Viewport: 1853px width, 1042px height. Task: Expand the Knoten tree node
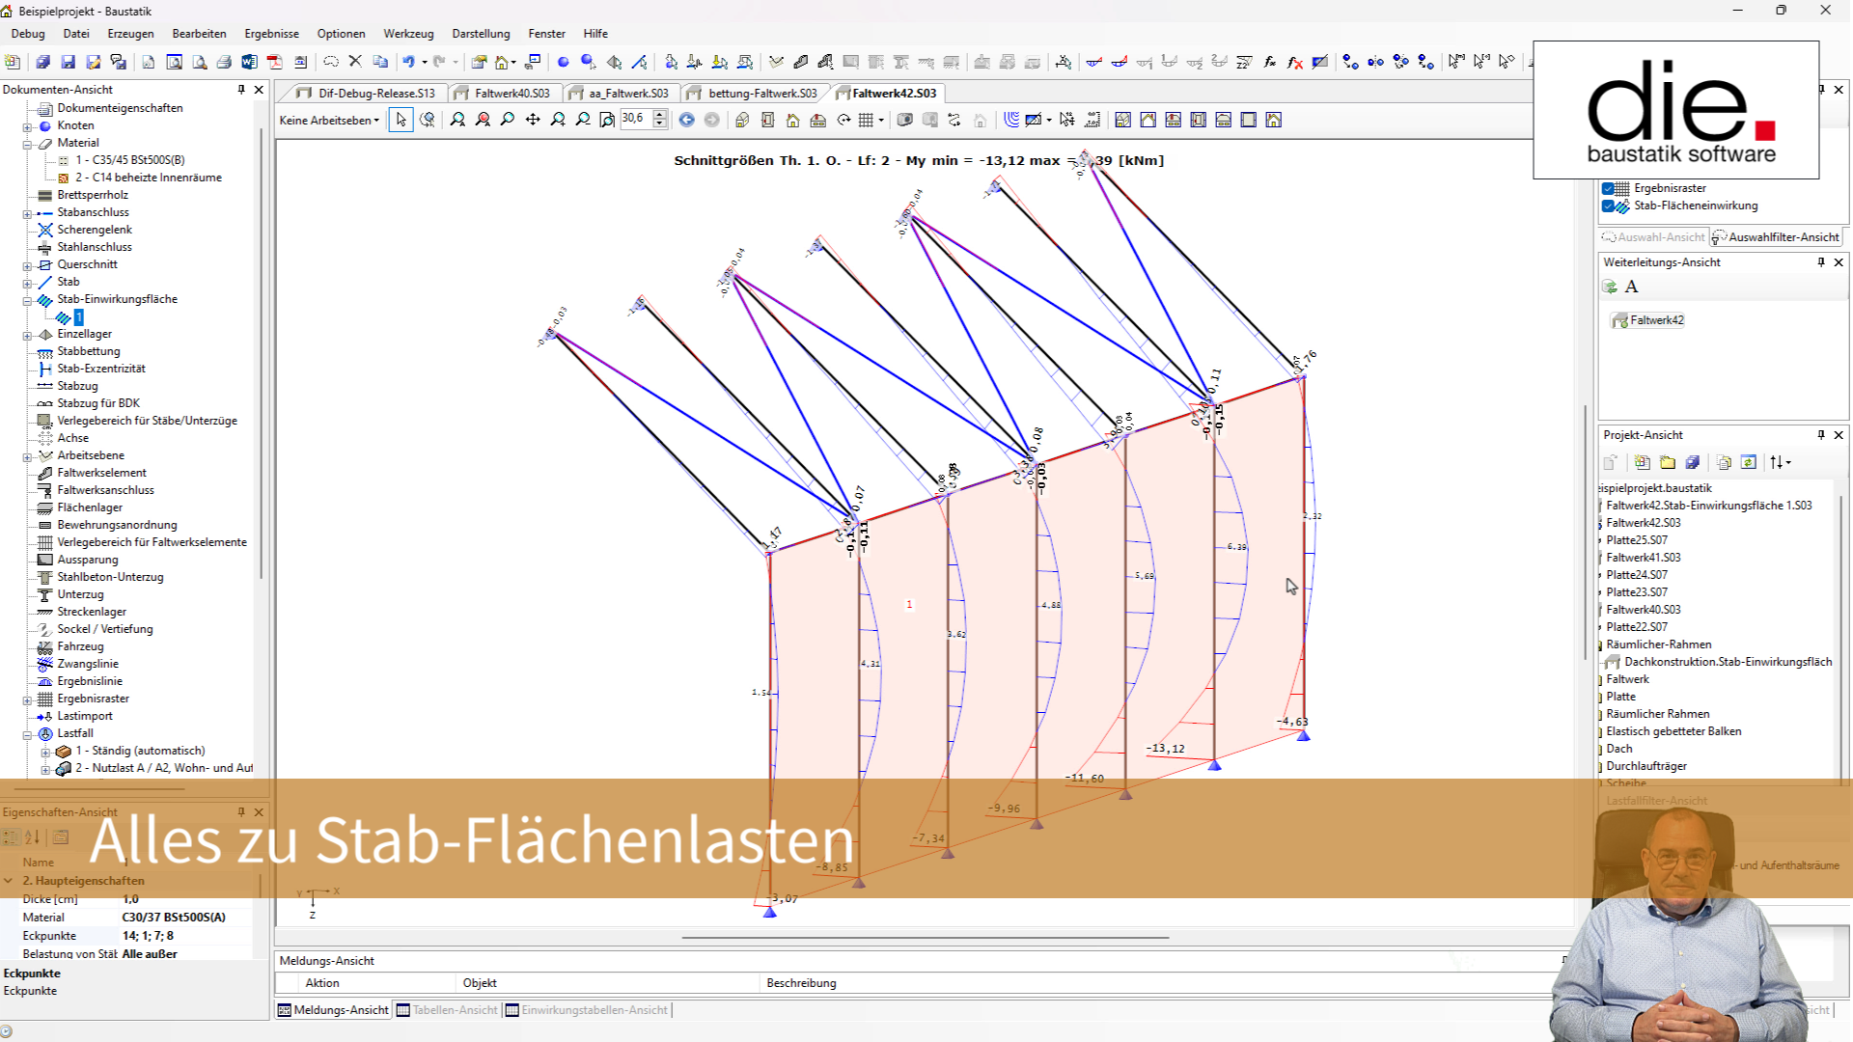coord(27,125)
